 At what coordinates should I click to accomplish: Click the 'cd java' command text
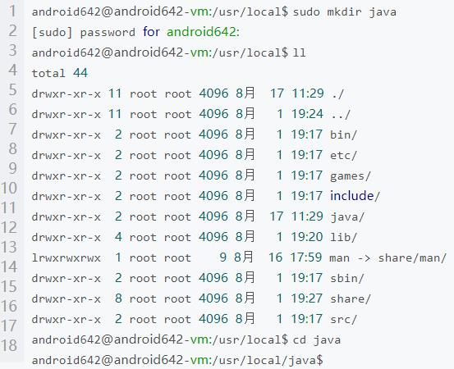click(x=316, y=340)
